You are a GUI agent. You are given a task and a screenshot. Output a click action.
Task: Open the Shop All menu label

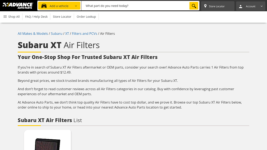[x=14, y=17]
